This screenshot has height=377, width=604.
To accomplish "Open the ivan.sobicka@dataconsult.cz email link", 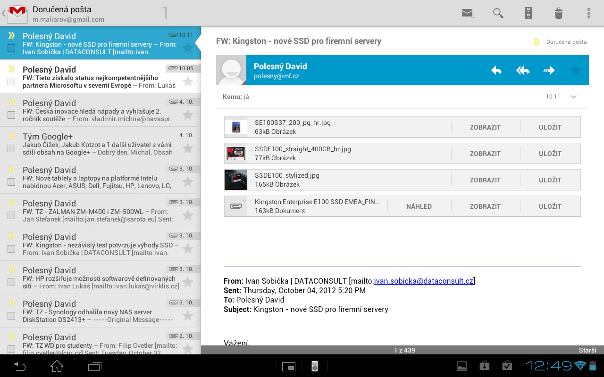I will [x=423, y=281].
